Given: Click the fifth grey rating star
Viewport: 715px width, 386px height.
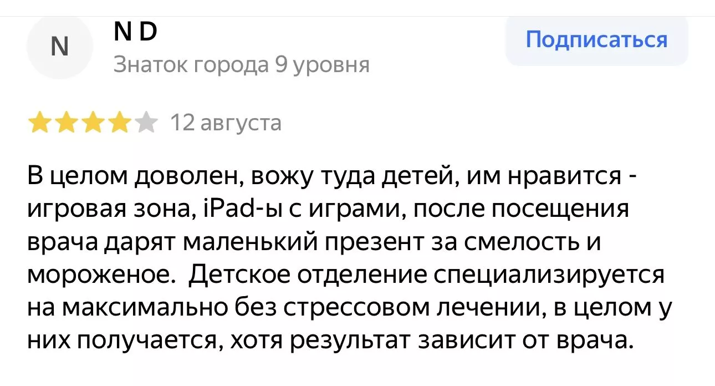Looking at the screenshot, I should [145, 123].
